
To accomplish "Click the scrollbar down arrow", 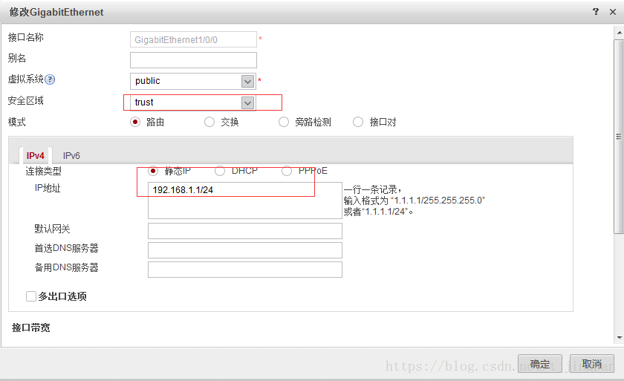I will tap(619, 338).
